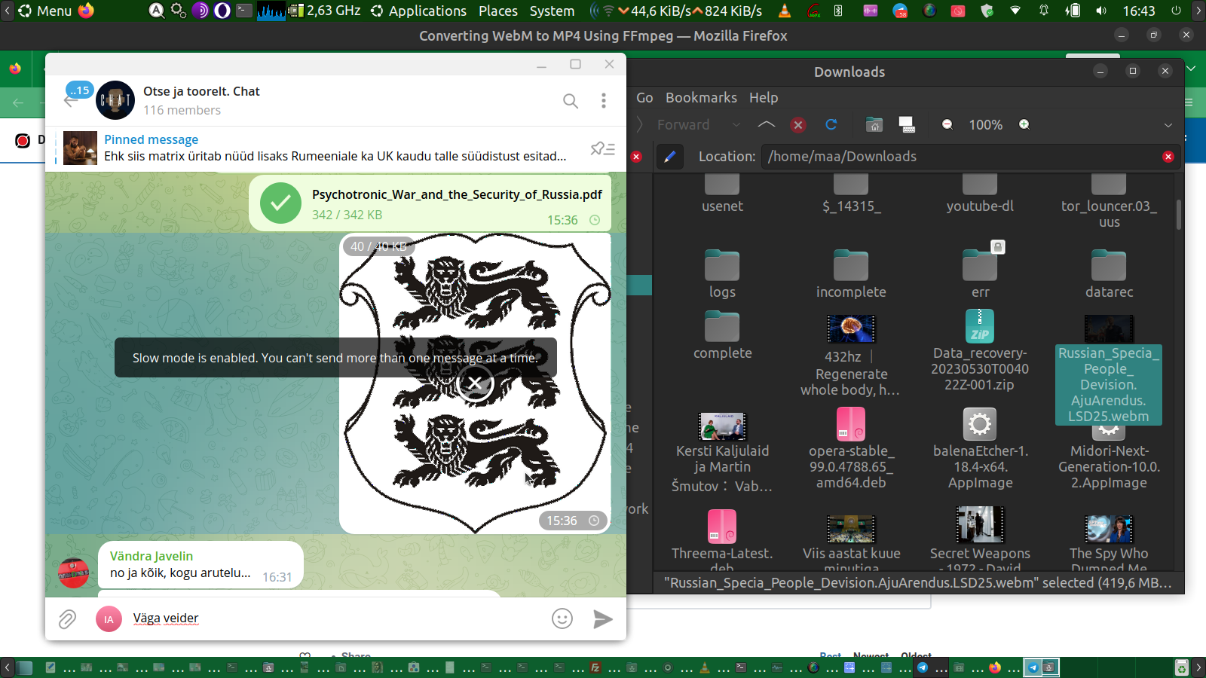Open the emoji picker in message box

(562, 619)
